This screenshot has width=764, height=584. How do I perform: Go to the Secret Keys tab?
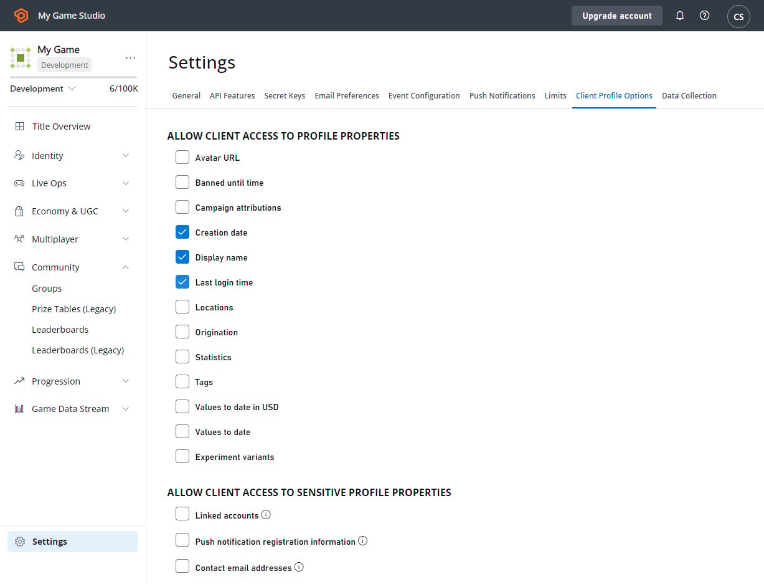click(285, 96)
